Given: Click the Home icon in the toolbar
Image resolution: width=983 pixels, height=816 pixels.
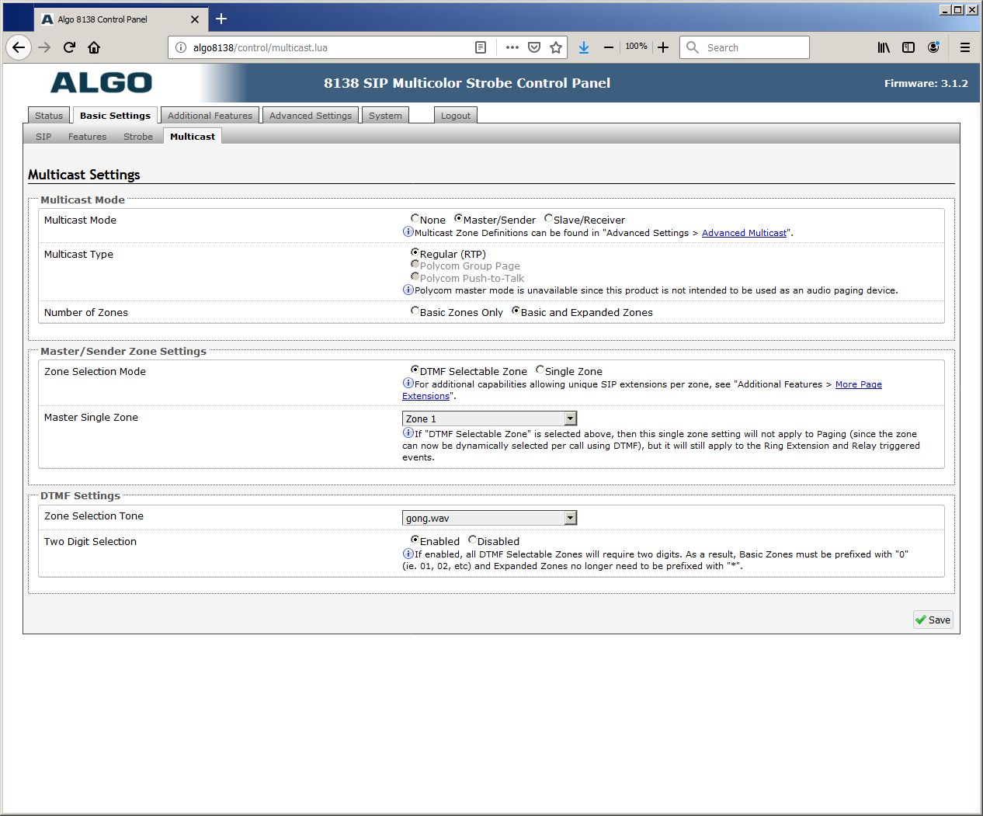Looking at the screenshot, I should [94, 47].
